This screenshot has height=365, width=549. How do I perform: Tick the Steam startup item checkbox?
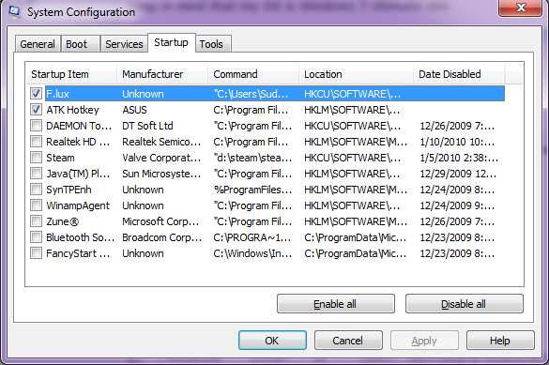tap(36, 158)
